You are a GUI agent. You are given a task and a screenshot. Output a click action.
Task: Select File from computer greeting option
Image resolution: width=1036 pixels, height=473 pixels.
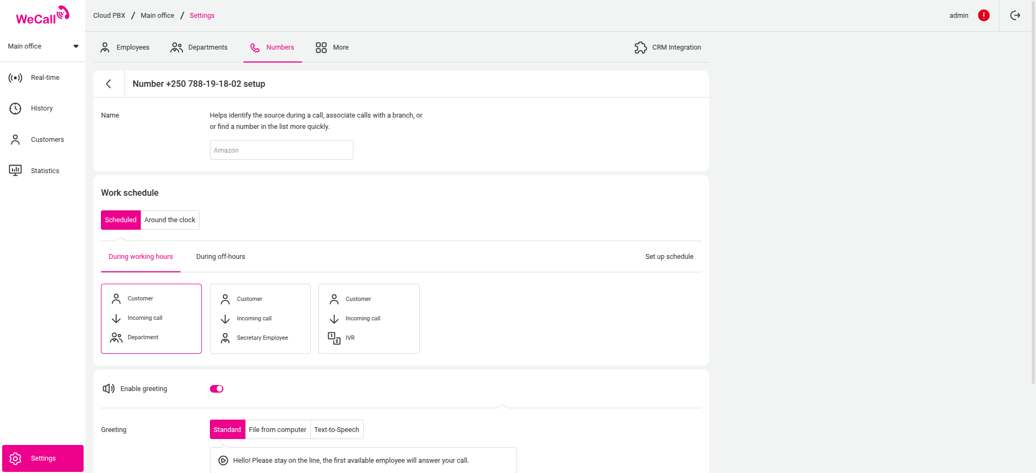click(x=278, y=430)
